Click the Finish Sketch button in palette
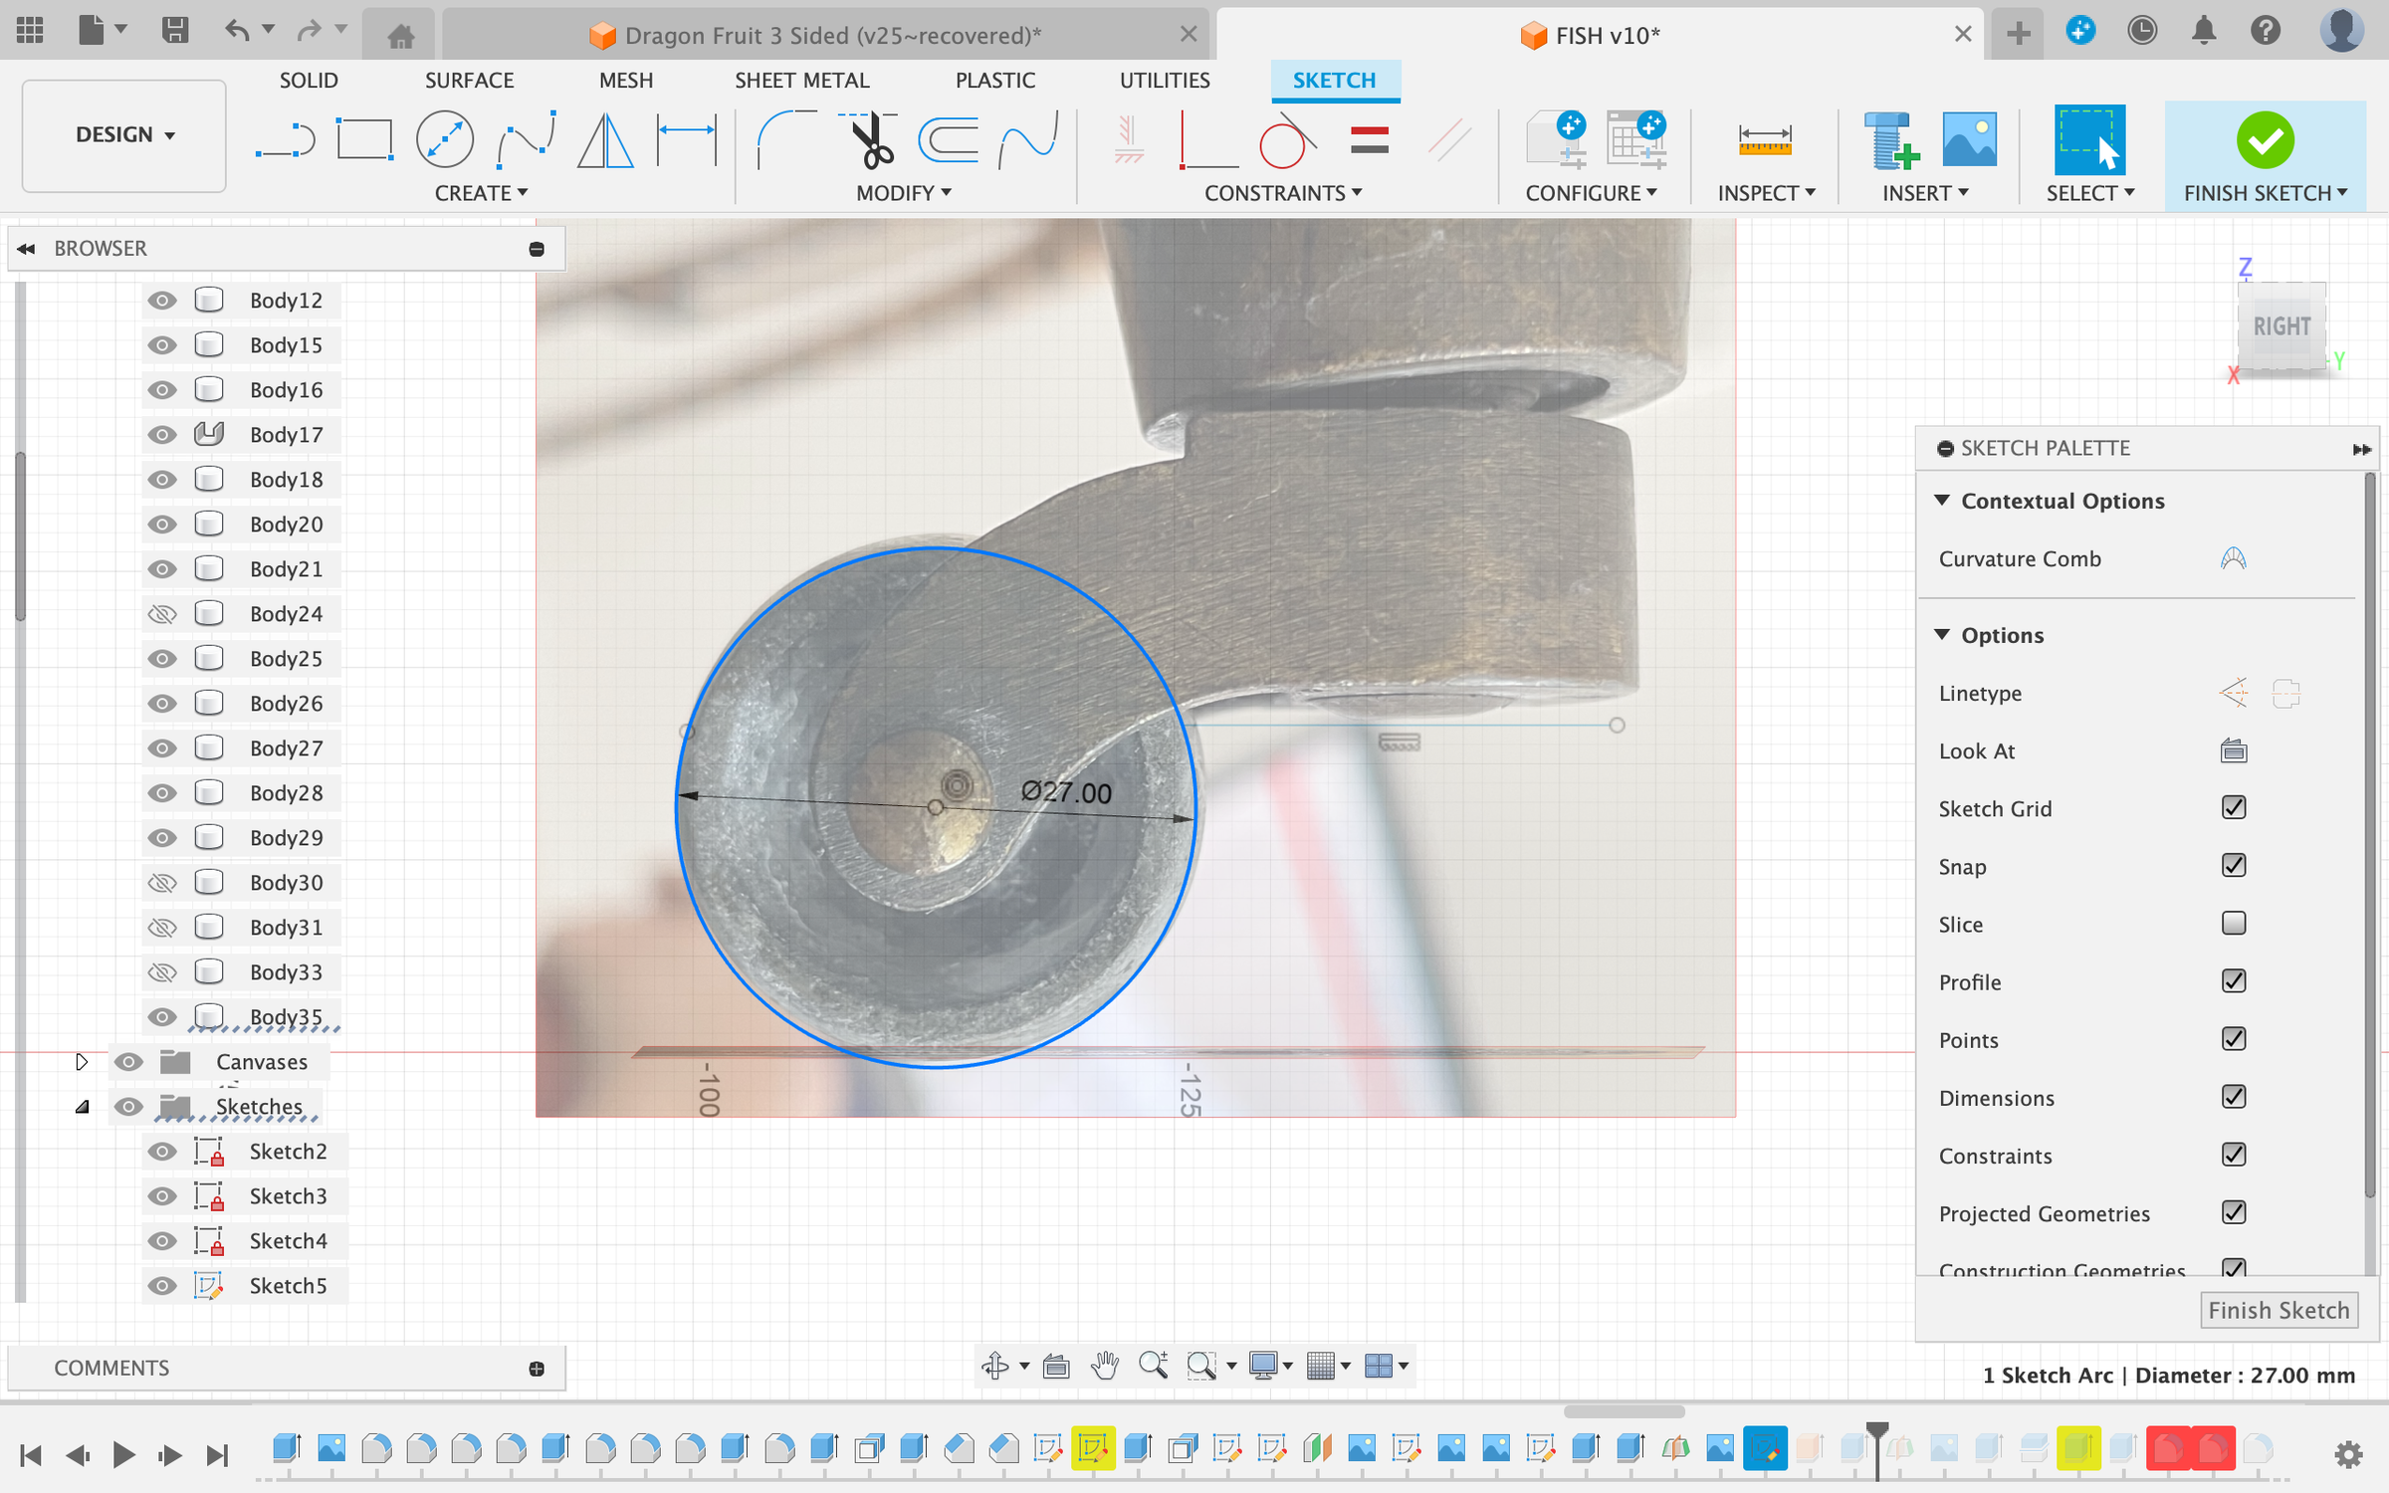Viewport: 2389px width, 1493px height. coord(2278,1310)
